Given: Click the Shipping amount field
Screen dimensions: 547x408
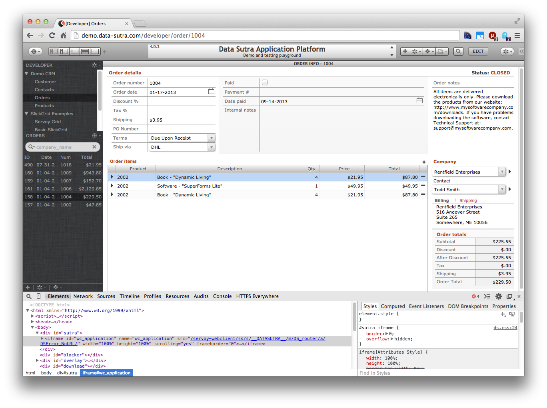Looking at the screenshot, I should (182, 120).
